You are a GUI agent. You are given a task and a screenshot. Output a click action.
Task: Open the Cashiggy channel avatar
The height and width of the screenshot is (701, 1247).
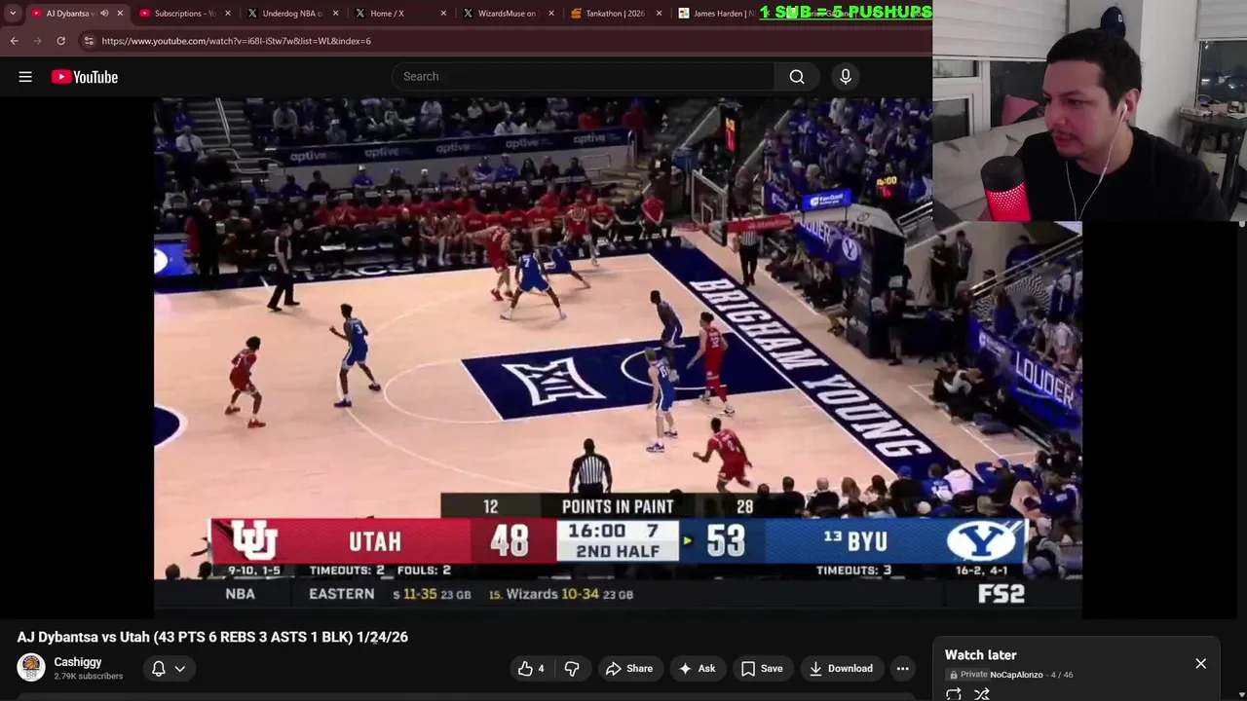(x=31, y=668)
